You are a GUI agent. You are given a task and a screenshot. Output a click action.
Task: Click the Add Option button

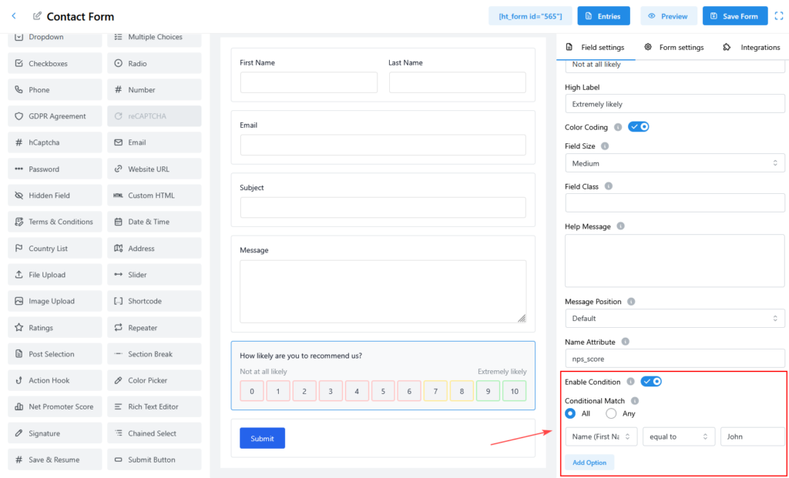click(x=589, y=463)
